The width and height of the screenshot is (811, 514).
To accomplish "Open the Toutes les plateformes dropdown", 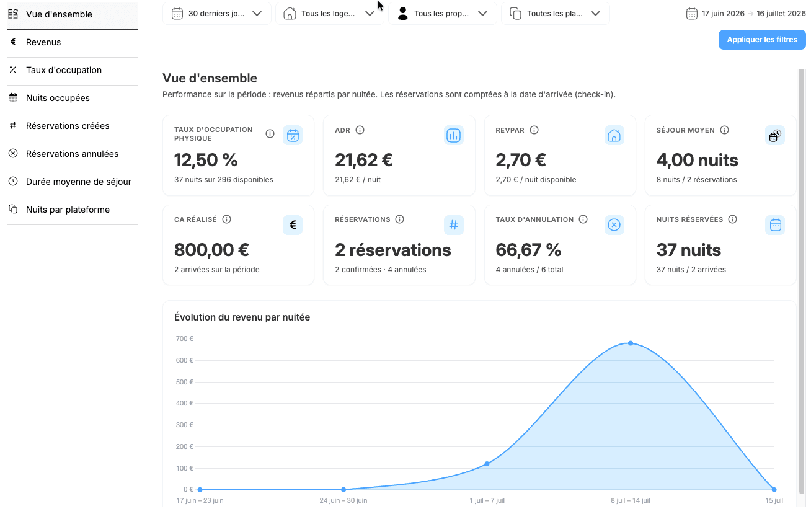I will coord(556,14).
